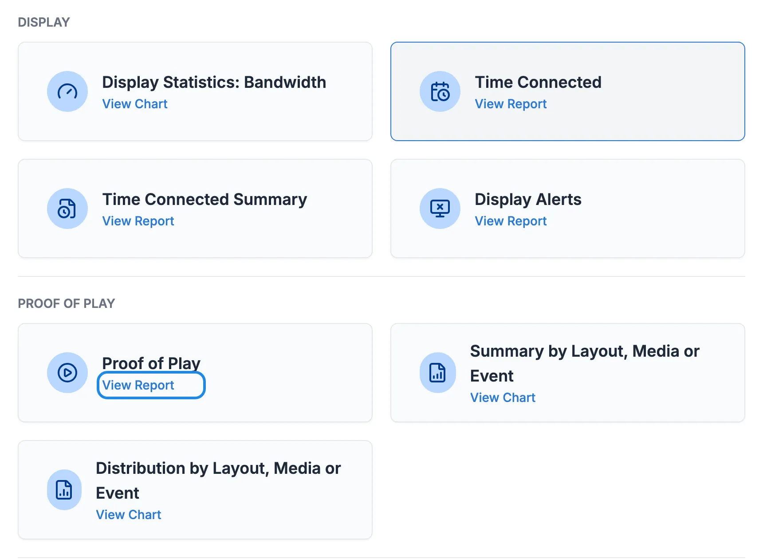Open View Chart under Distribution by Layout
763x559 pixels.
point(129,515)
